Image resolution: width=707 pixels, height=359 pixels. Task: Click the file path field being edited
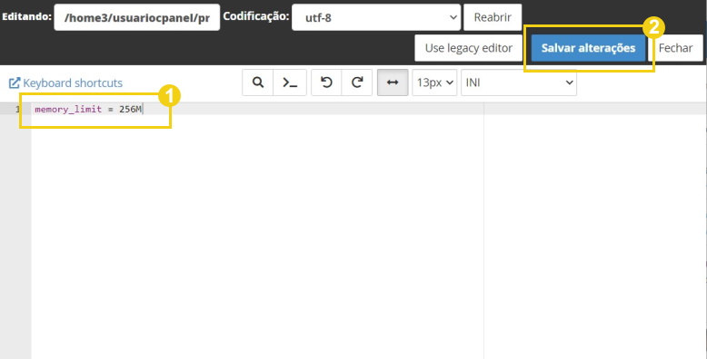pos(137,17)
